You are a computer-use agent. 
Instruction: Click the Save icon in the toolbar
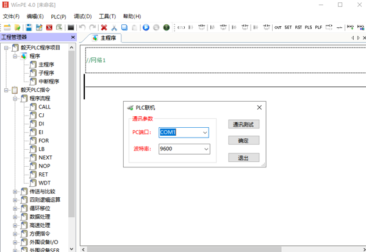[x=29, y=27]
